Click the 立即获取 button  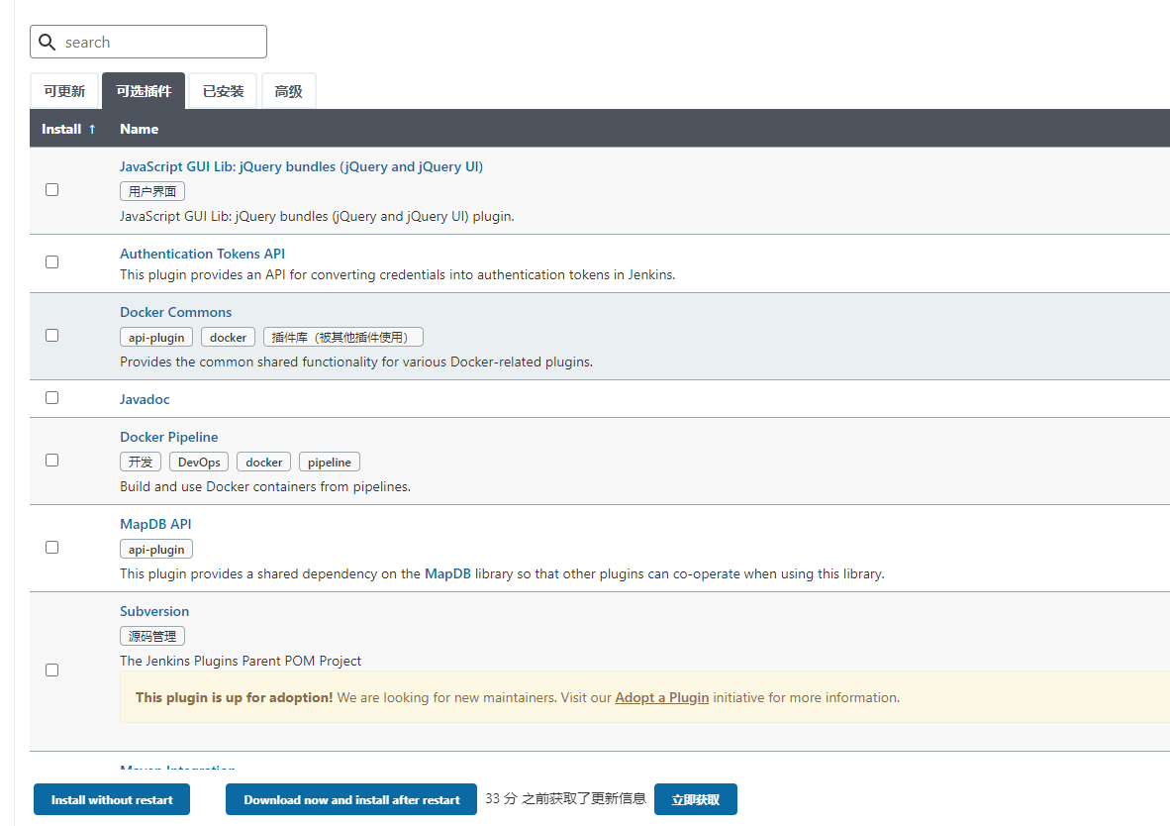point(695,800)
